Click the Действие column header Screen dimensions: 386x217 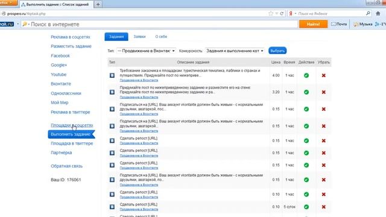306,62
